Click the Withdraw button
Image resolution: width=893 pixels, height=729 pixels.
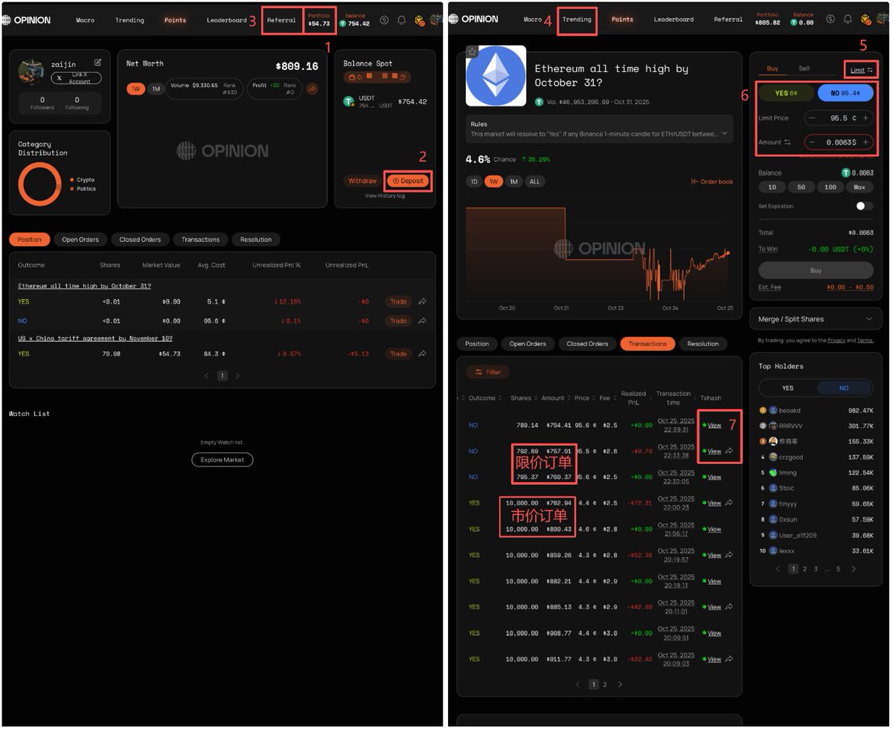click(362, 181)
